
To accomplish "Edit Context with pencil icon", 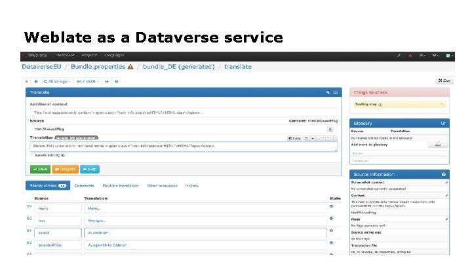I will pyautogui.click(x=446, y=196).
